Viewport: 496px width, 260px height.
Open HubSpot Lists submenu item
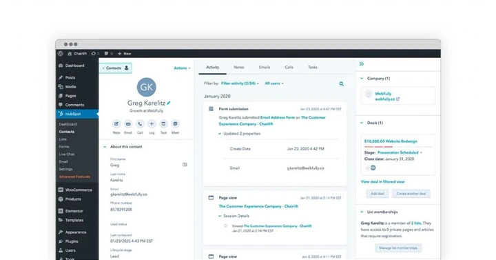[x=63, y=139]
